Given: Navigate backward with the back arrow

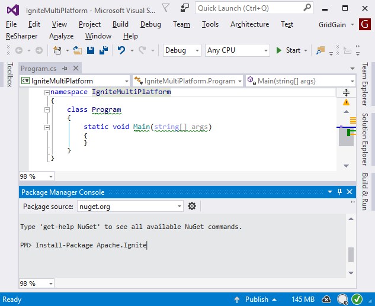Looking at the screenshot, I should tap(19, 50).
